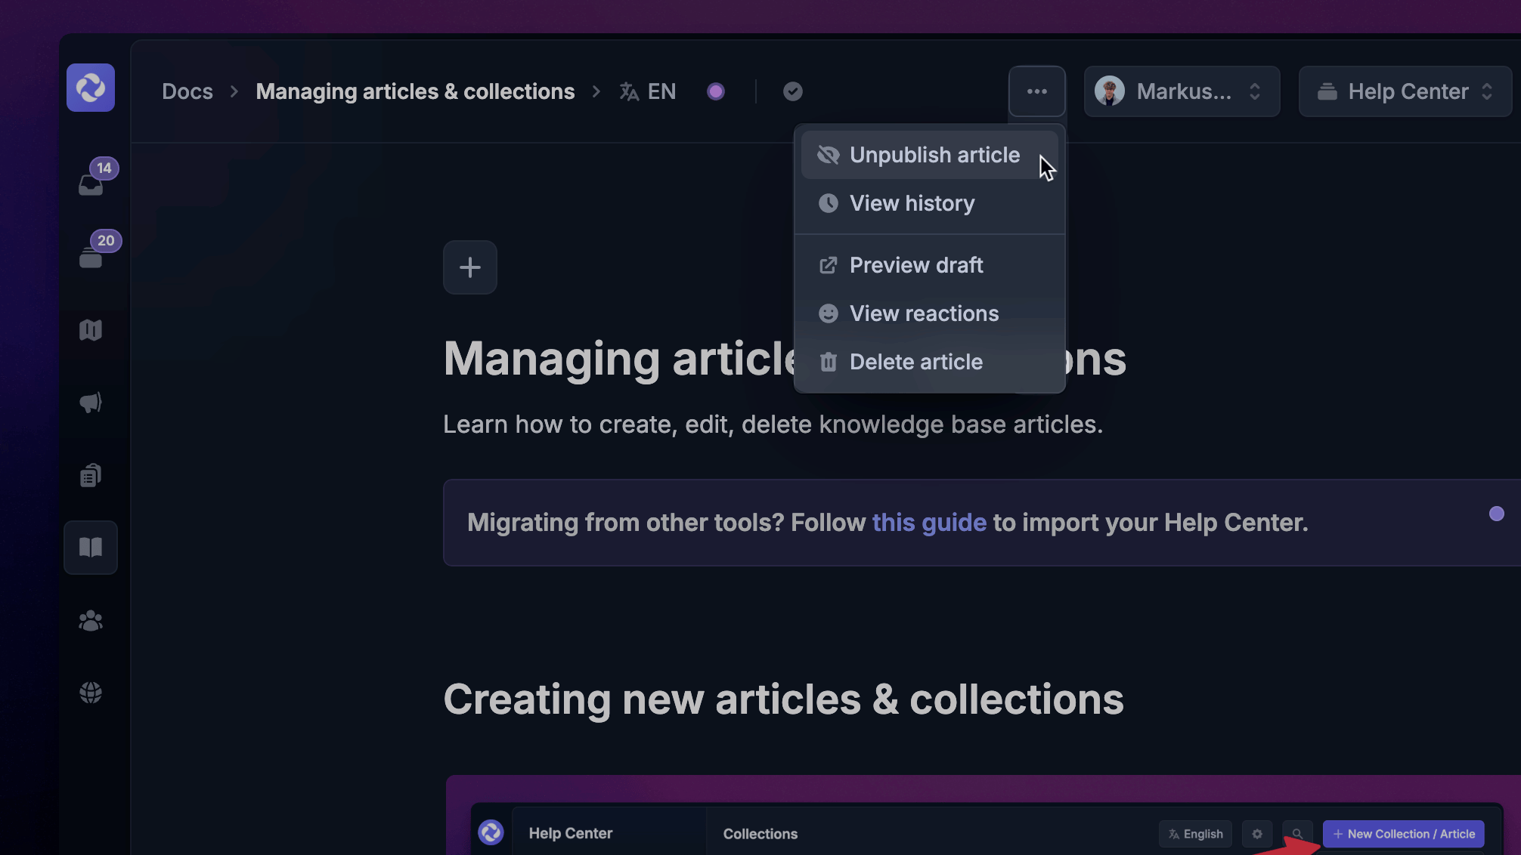Click the purple status dot near EN
This screenshot has width=1521, height=855.
point(716,91)
